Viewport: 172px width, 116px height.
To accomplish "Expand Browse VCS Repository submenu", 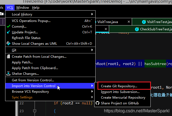I will point(50,92).
